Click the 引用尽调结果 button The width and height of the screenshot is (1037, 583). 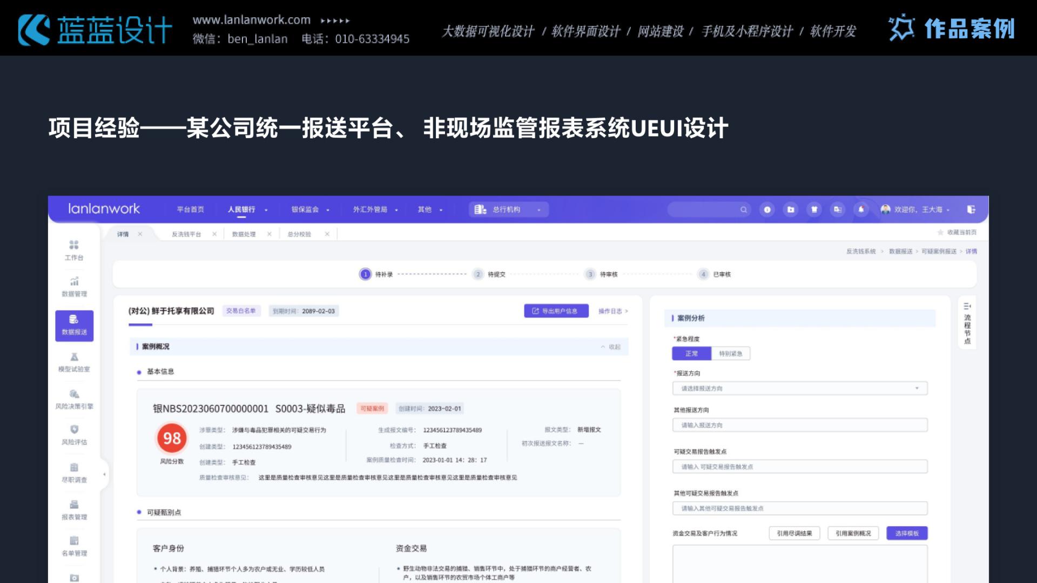tap(794, 533)
